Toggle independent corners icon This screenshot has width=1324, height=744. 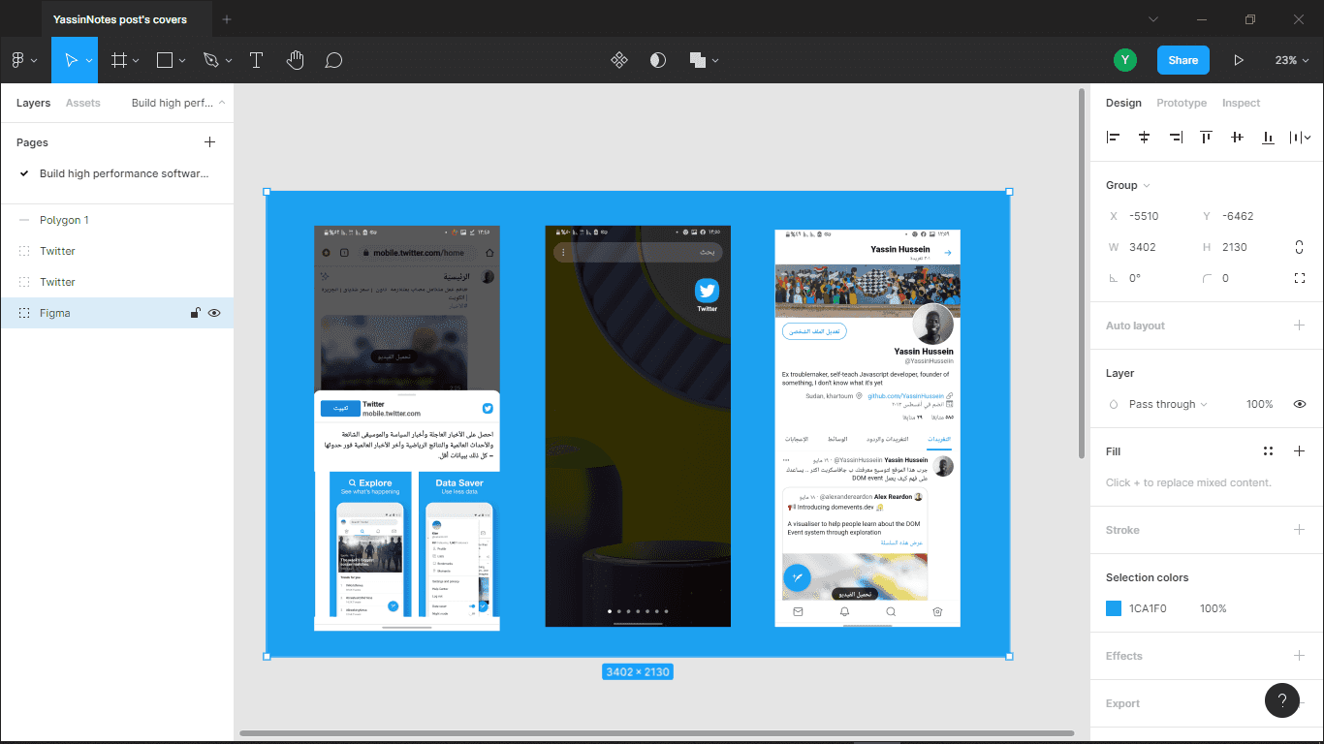tap(1299, 278)
